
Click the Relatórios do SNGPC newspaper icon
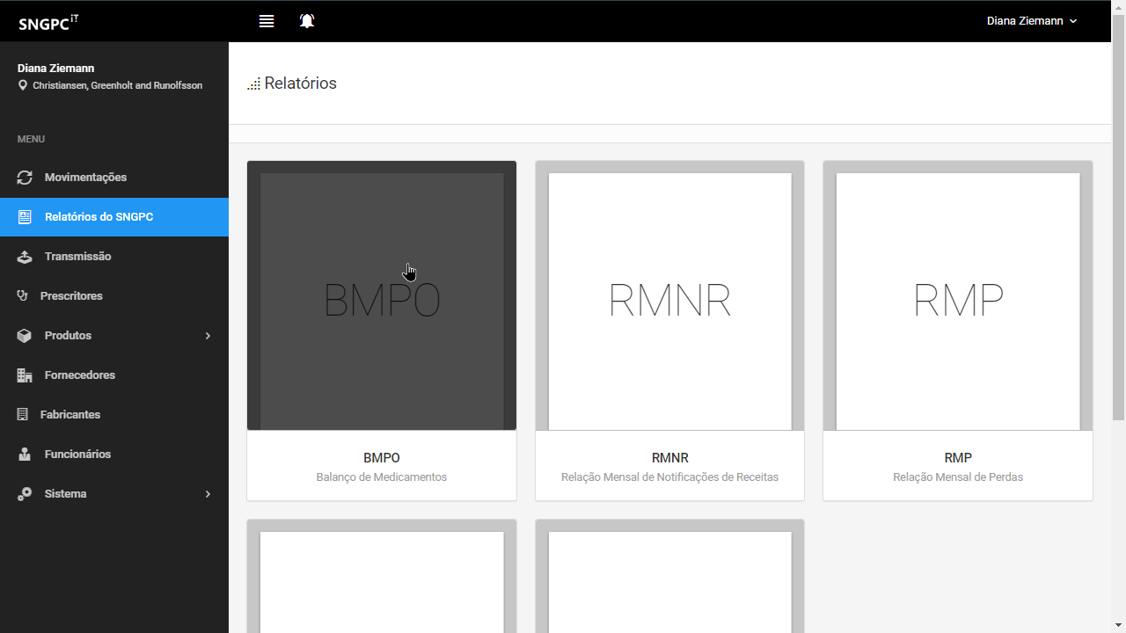point(25,217)
